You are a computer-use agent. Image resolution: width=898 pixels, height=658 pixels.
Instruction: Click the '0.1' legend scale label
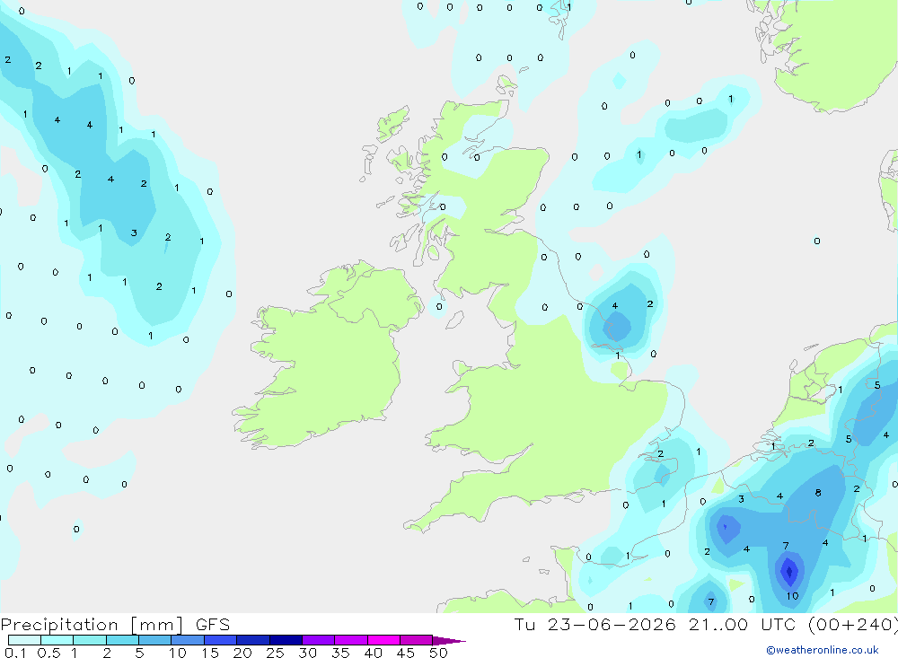(x=15, y=653)
